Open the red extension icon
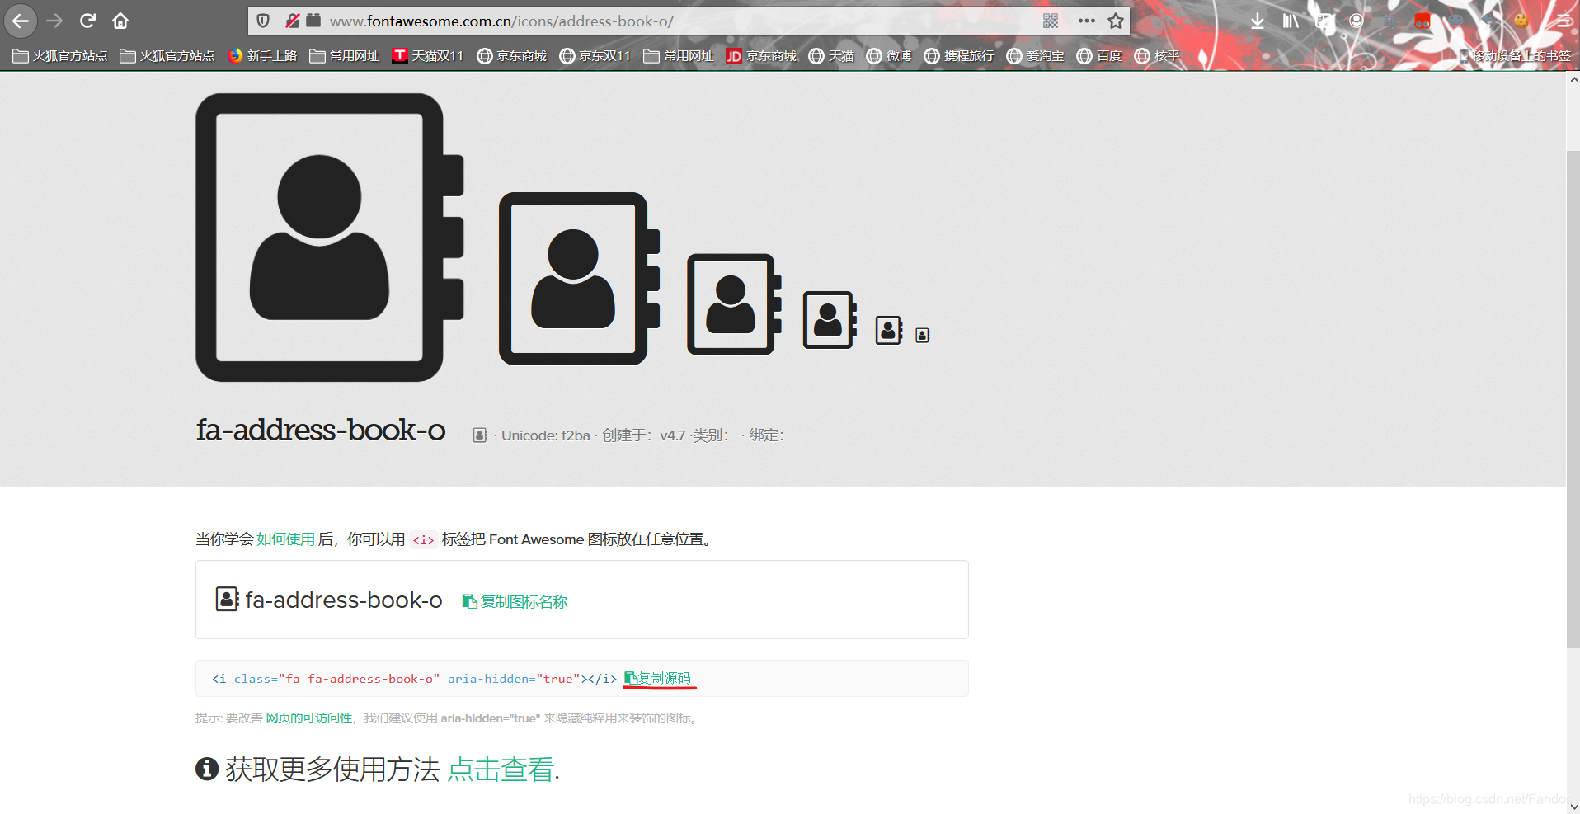The height and width of the screenshot is (814, 1580). coord(1422,21)
